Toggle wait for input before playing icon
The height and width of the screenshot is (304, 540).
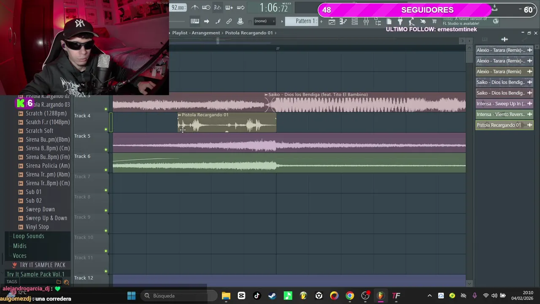click(206, 7)
